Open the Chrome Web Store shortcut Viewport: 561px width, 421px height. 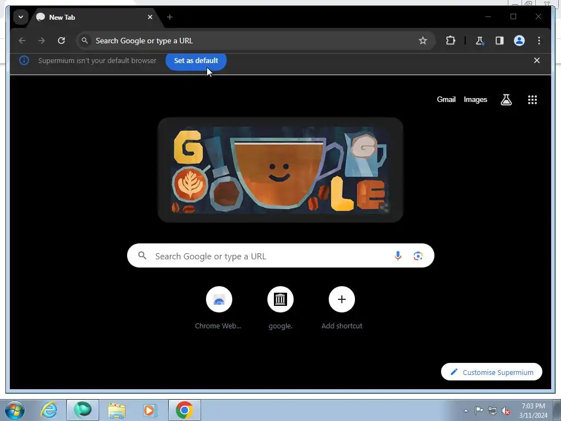pyautogui.click(x=219, y=308)
